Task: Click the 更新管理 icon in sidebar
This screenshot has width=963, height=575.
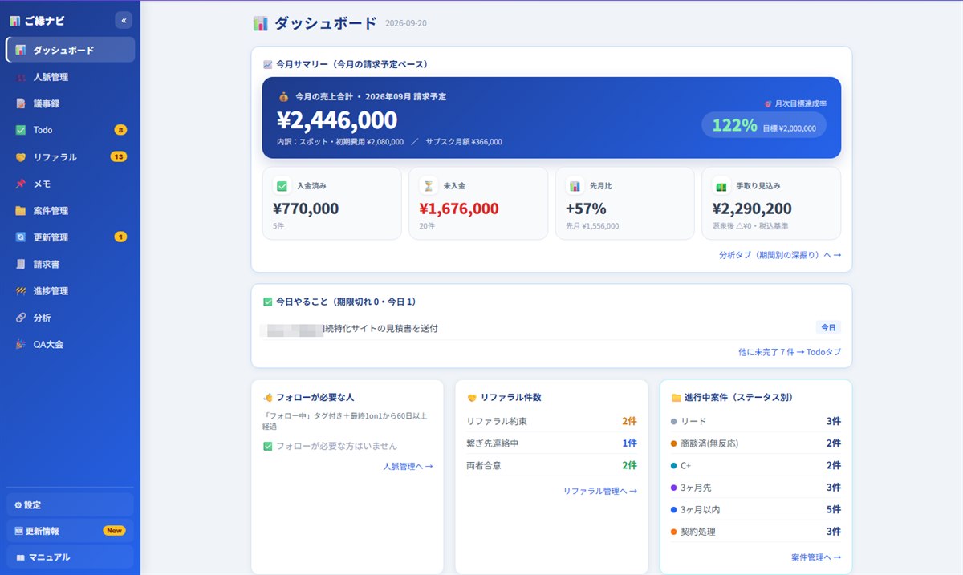Action: pyautogui.click(x=21, y=237)
